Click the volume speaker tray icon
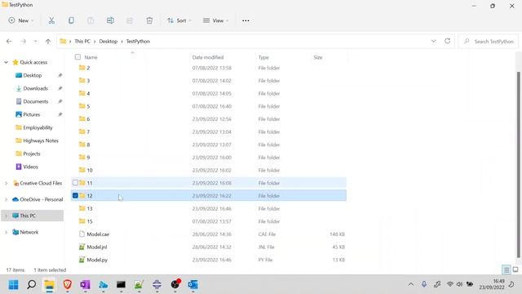Screen dimensions: 522x294 pos(459,284)
